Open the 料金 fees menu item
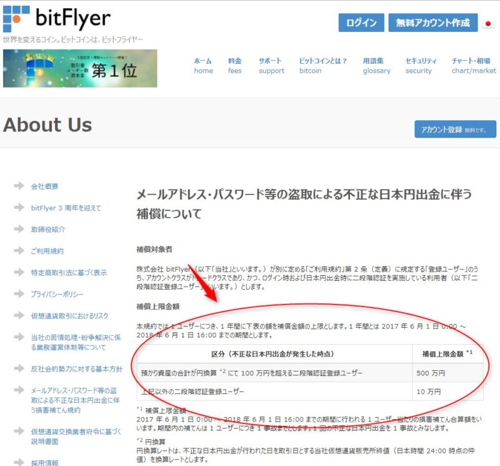The image size is (500, 466). [235, 66]
